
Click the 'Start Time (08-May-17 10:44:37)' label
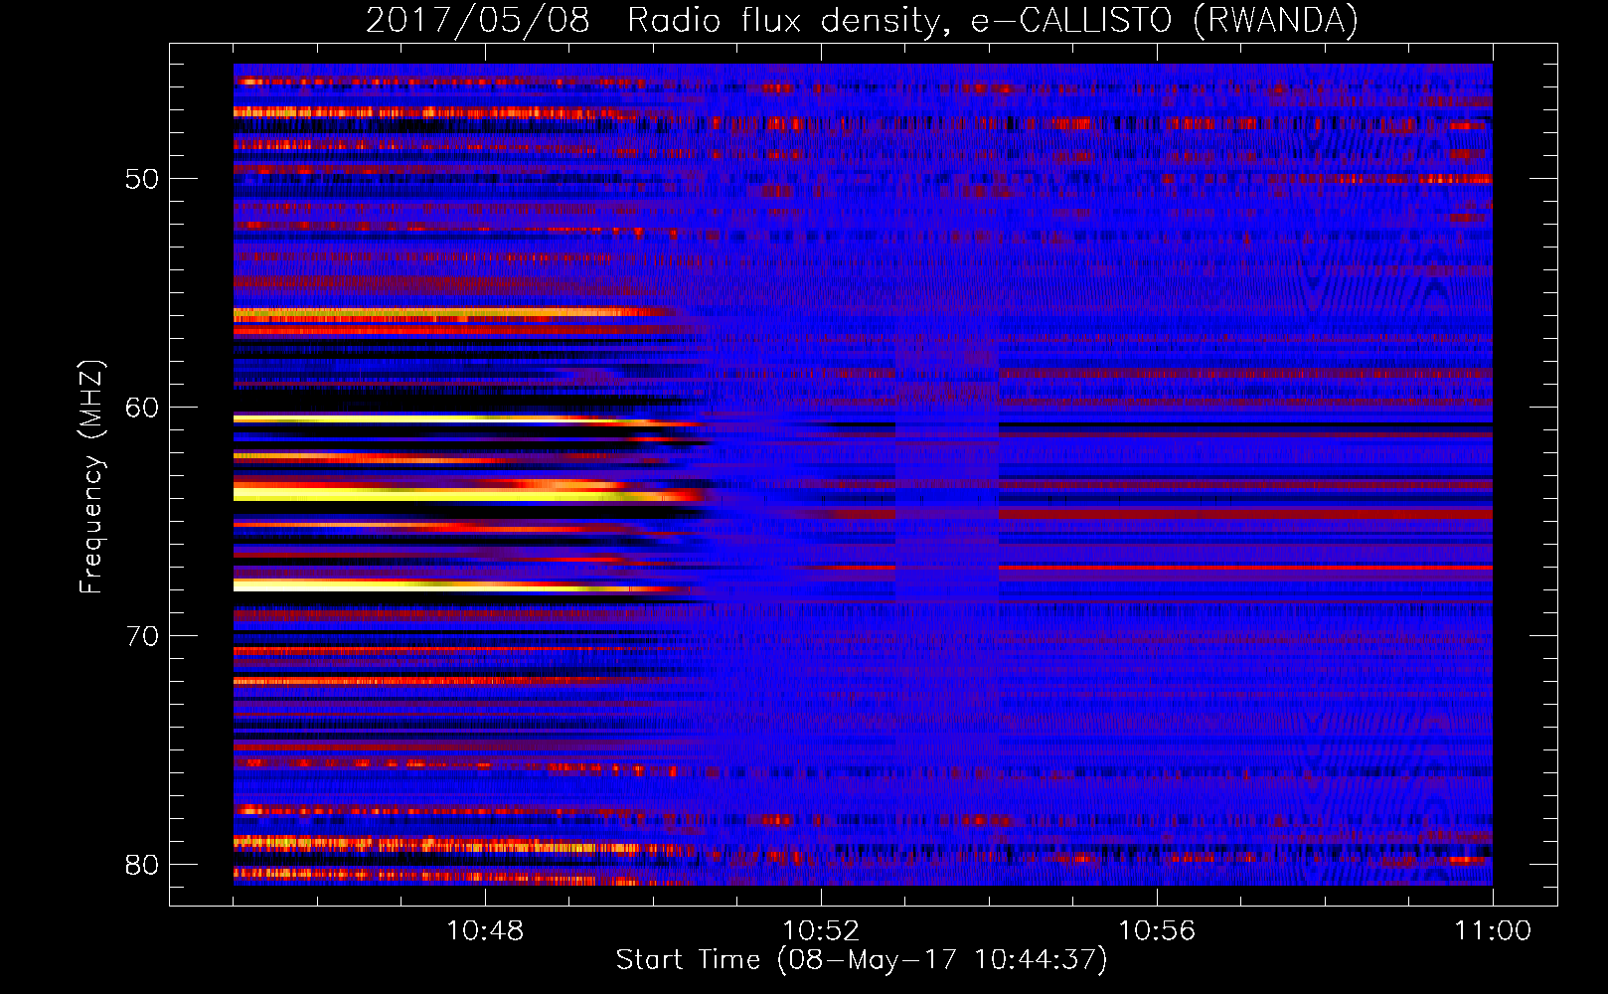pos(862,960)
